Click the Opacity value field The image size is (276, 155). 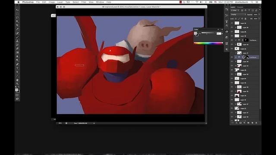pyautogui.click(x=255, y=15)
